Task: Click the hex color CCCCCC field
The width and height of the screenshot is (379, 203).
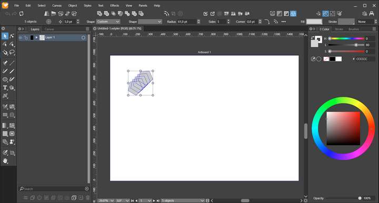Action: tap(365, 59)
